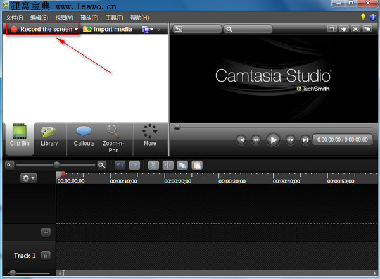Click the Track 1 label
Image resolution: width=380 pixels, height=279 pixels.
[x=25, y=256]
